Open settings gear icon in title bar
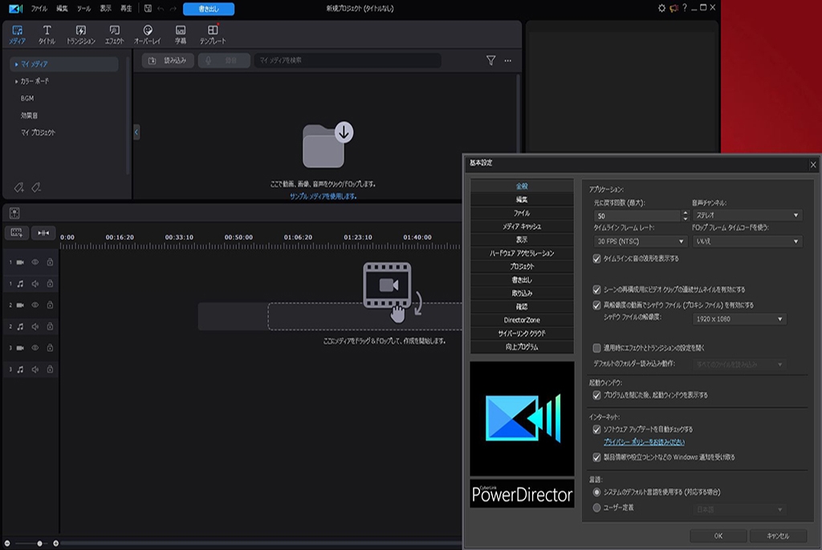The width and height of the screenshot is (822, 550). [661, 8]
